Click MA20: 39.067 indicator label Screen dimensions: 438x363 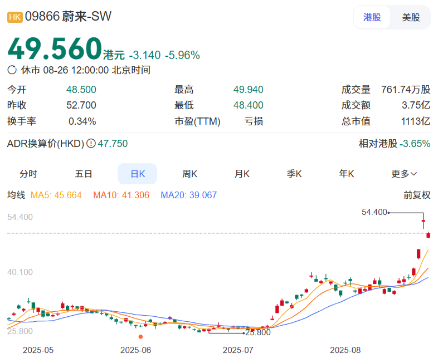(x=189, y=195)
